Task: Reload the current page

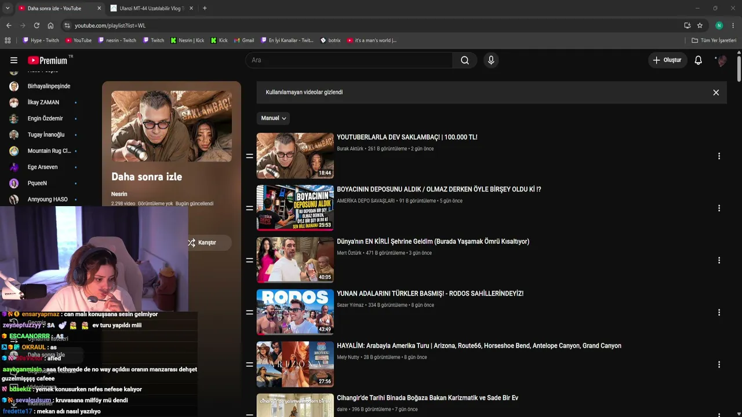Action: coord(37,25)
